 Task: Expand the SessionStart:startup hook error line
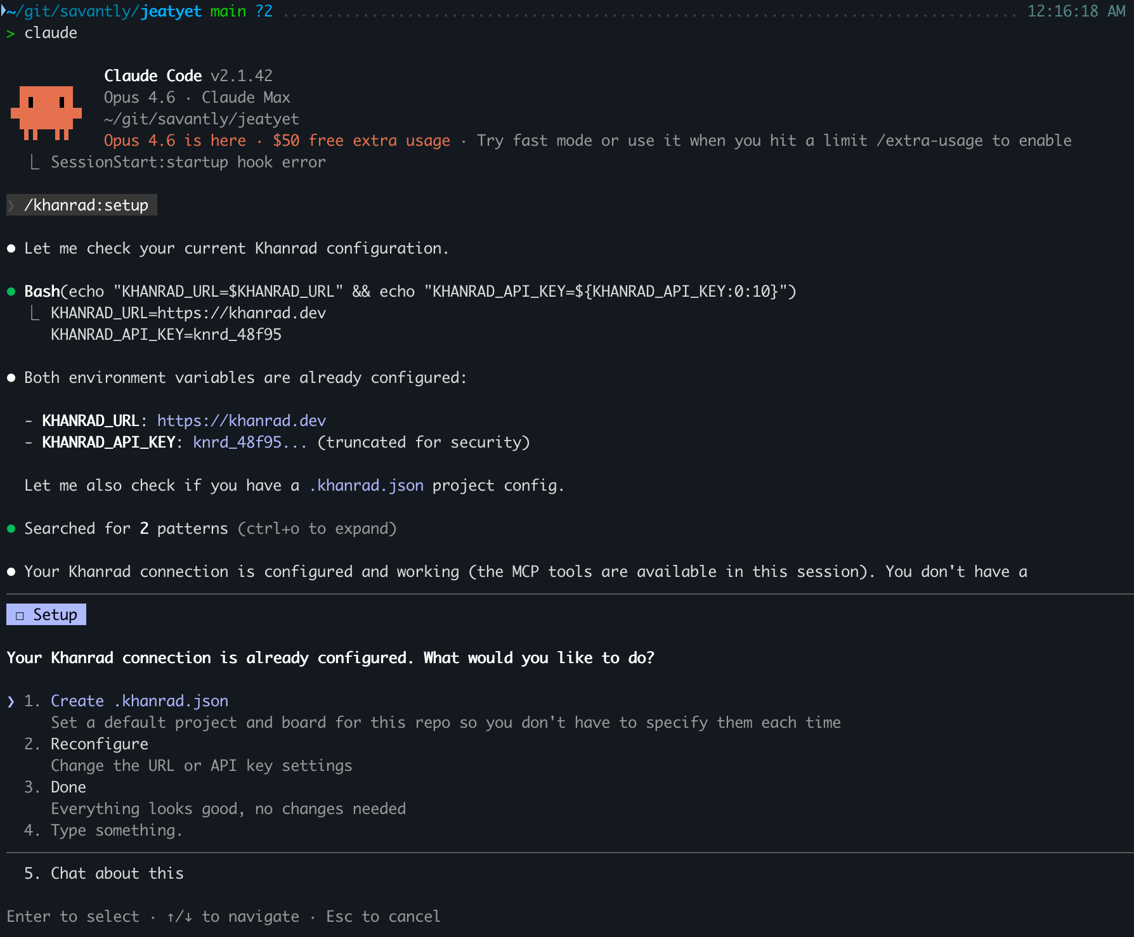(188, 162)
